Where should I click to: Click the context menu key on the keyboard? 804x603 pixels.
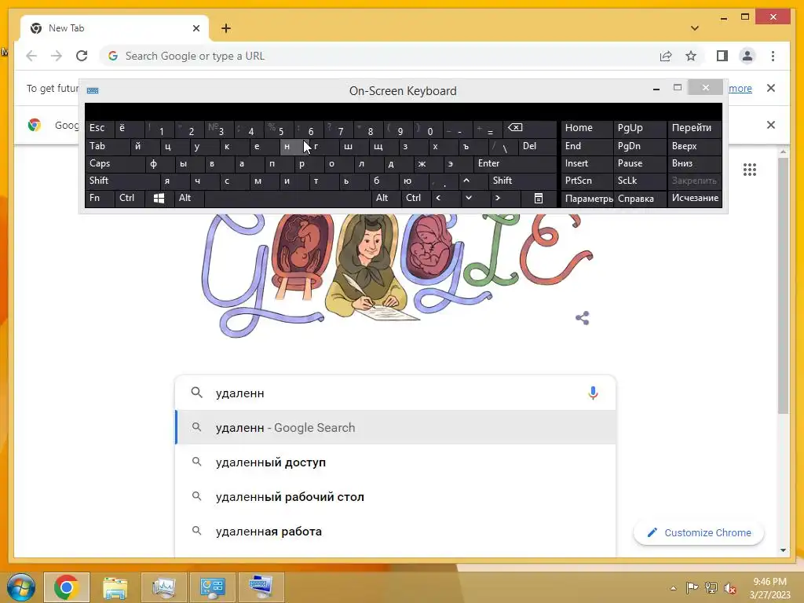539,198
